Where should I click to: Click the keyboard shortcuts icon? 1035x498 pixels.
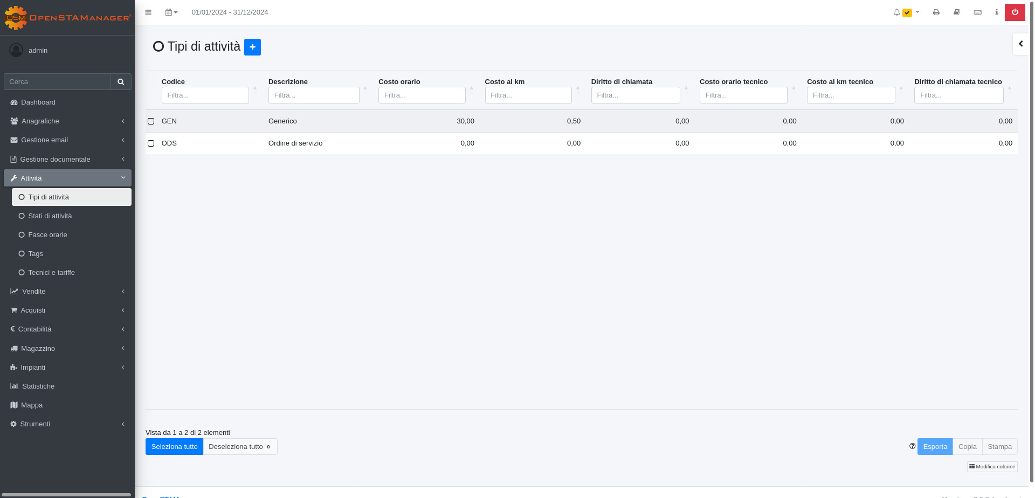click(977, 12)
